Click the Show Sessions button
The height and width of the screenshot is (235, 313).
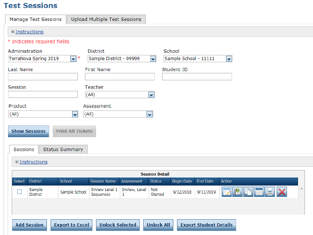[x=28, y=131]
